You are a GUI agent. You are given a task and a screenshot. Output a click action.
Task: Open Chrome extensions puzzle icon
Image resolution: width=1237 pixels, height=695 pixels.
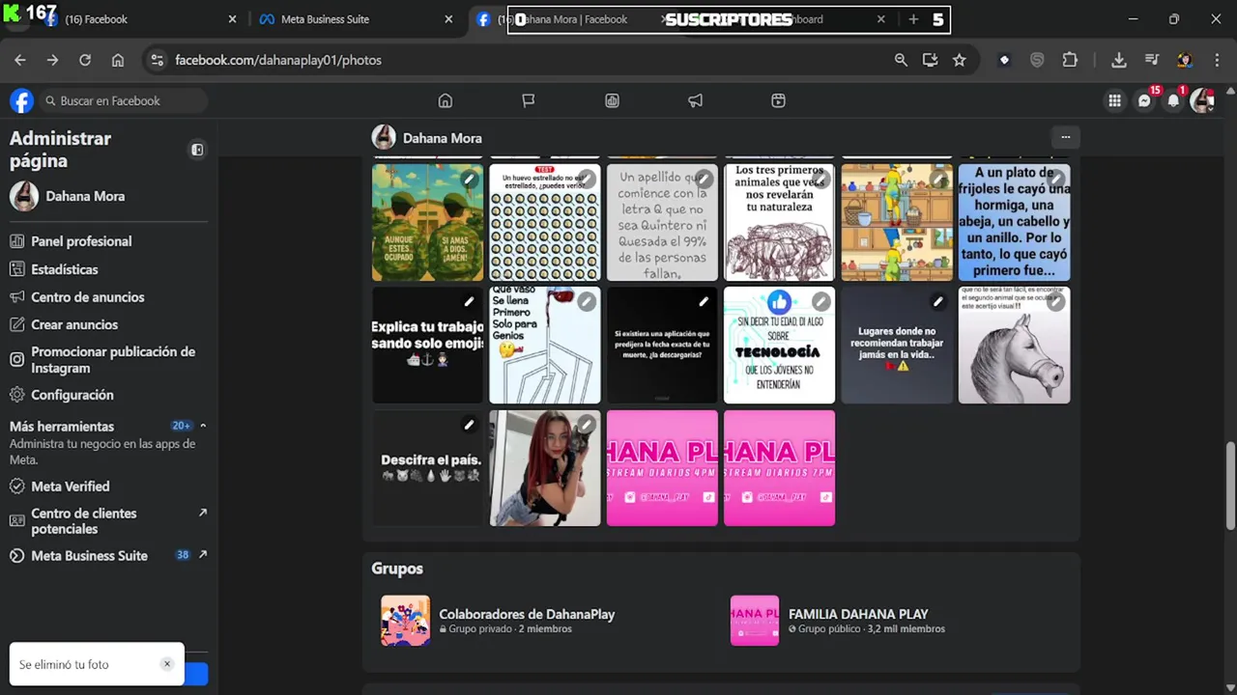coord(1070,60)
